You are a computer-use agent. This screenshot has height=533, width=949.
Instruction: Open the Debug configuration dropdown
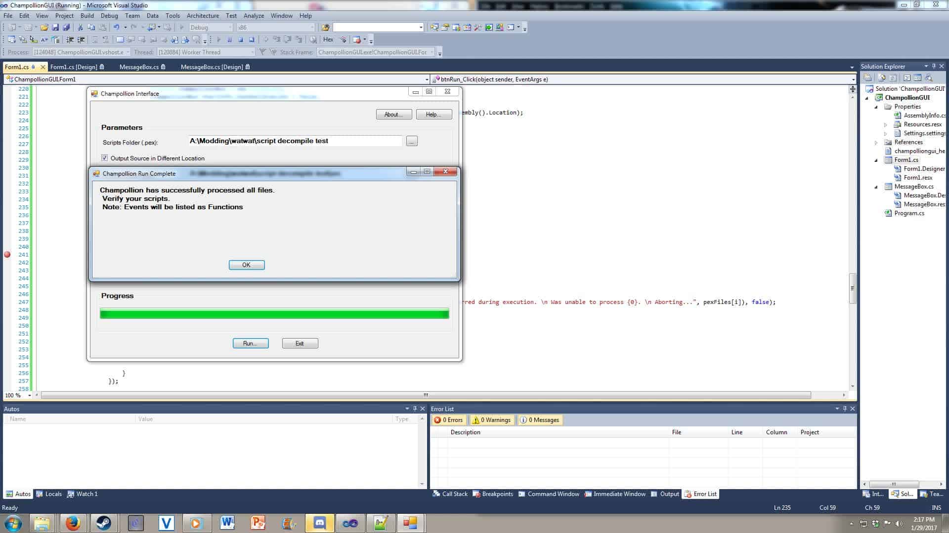211,27
